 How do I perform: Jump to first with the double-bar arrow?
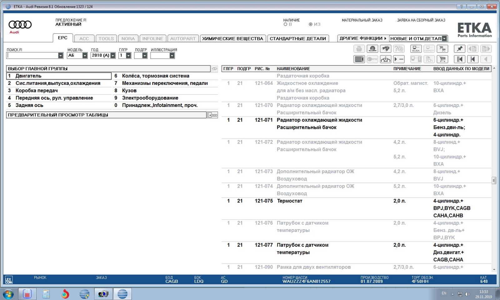click(459, 59)
